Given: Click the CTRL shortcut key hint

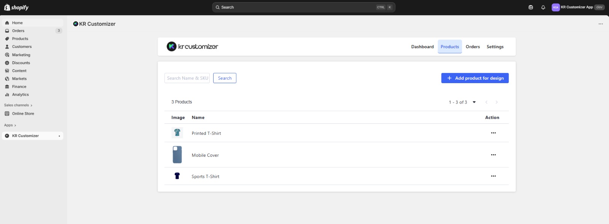Looking at the screenshot, I should pyautogui.click(x=381, y=7).
